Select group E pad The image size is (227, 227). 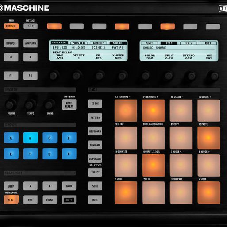[x=11, y=154]
